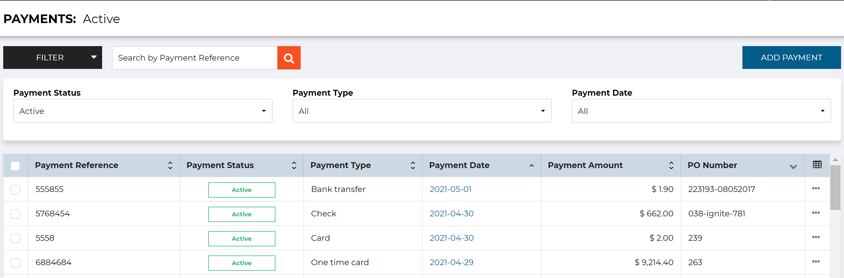Toggle Payment Date sort arrow
Viewport: 844px width, 278px height.
point(531,165)
